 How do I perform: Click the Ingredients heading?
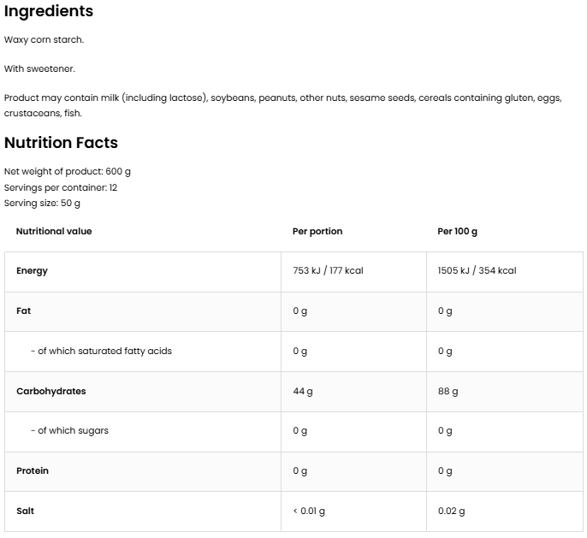pos(49,11)
